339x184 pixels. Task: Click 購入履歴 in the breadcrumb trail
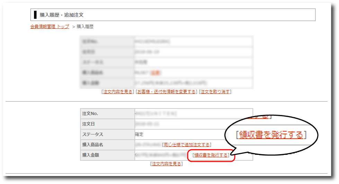click(85, 26)
